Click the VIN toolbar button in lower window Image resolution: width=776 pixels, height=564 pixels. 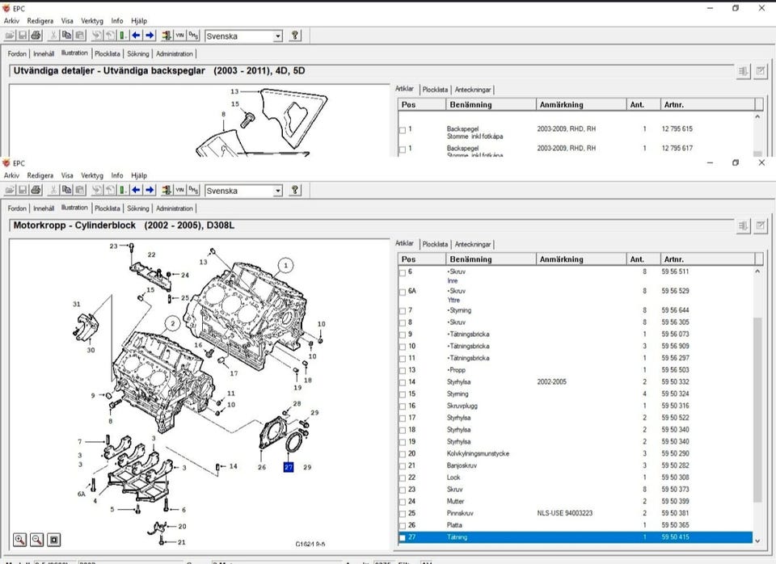tap(179, 191)
